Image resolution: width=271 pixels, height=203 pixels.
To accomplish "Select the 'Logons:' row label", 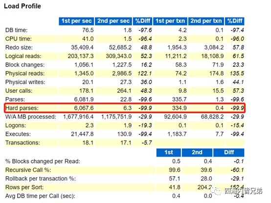I will pyautogui.click(x=16, y=125).
